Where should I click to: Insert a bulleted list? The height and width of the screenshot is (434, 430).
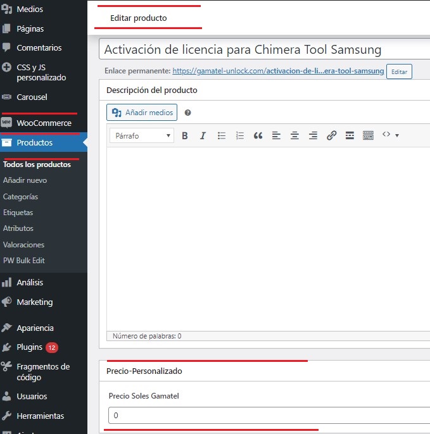click(222, 135)
